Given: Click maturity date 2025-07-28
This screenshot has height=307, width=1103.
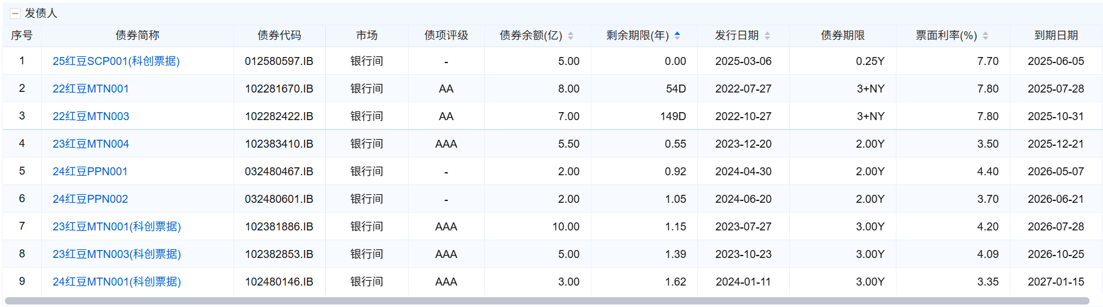Looking at the screenshot, I should [1056, 89].
